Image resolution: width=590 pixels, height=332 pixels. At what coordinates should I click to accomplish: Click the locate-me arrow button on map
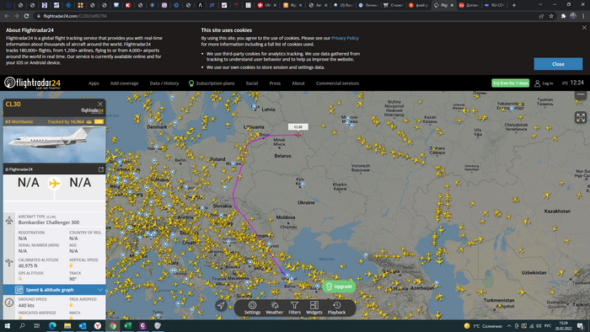(x=221, y=305)
